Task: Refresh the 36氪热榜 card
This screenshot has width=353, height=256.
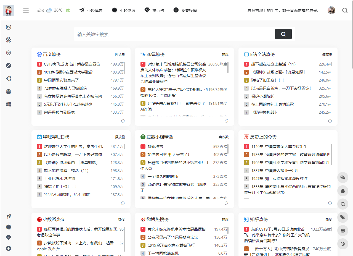Action: click(x=226, y=121)
